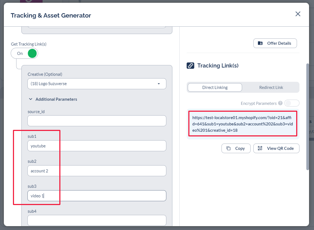Image resolution: width=314 pixels, height=230 pixels.
Task: Click the generated tracking link URL text
Action: 242,124
